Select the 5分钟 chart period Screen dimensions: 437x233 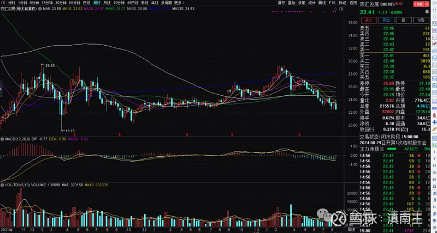34,3
